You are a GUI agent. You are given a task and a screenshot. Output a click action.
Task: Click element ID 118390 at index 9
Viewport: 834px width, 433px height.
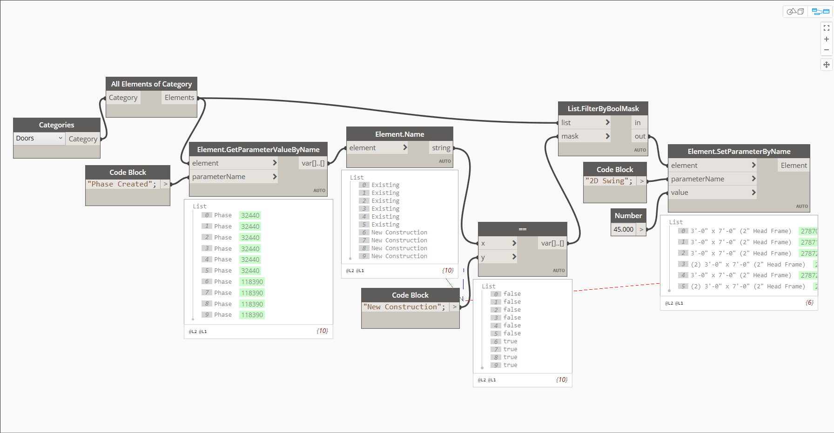(252, 315)
